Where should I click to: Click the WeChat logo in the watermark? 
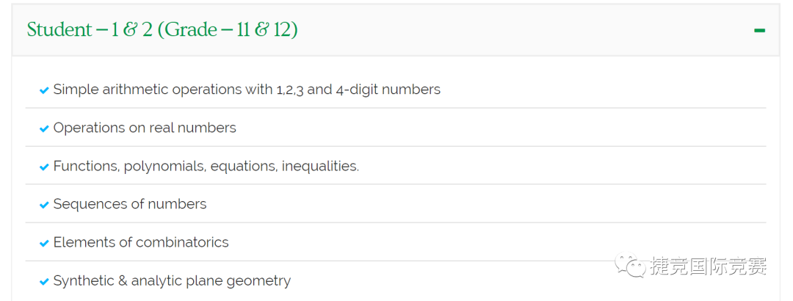click(x=630, y=266)
